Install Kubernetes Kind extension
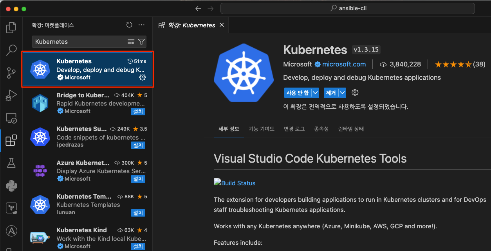The height and width of the screenshot is (251, 491). pos(138,246)
